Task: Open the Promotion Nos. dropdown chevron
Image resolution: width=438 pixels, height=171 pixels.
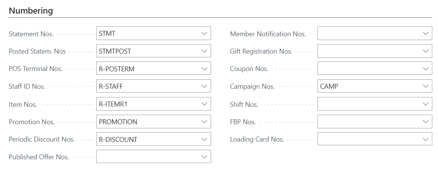Action: (x=205, y=122)
